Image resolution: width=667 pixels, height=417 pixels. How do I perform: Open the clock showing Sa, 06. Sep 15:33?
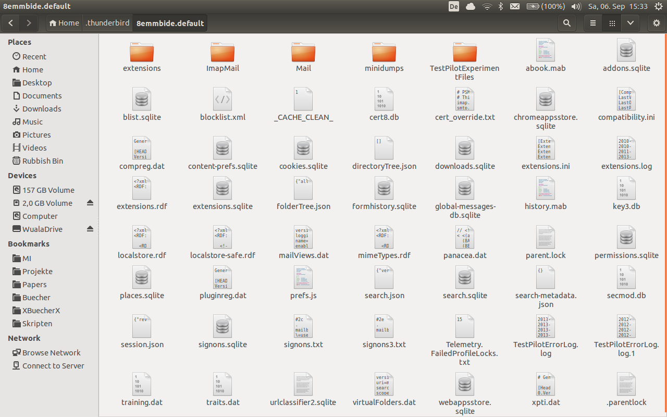pyautogui.click(x=618, y=6)
